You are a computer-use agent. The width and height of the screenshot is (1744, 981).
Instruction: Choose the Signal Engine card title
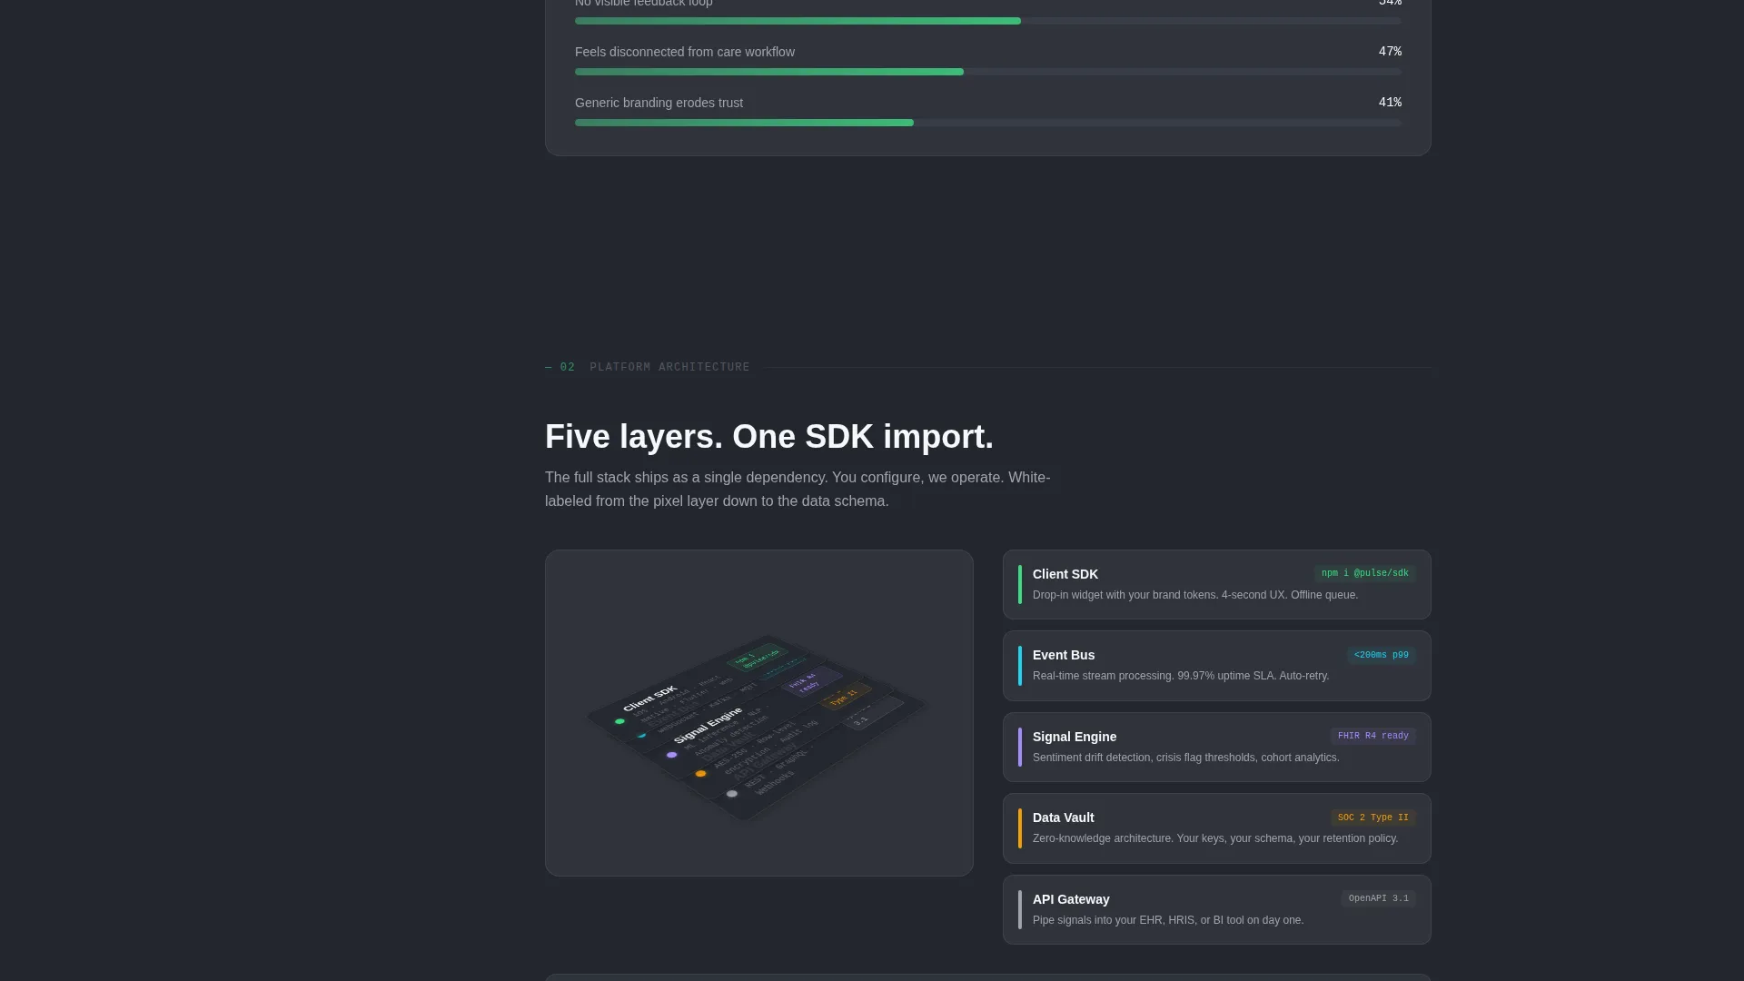[x=1074, y=737]
